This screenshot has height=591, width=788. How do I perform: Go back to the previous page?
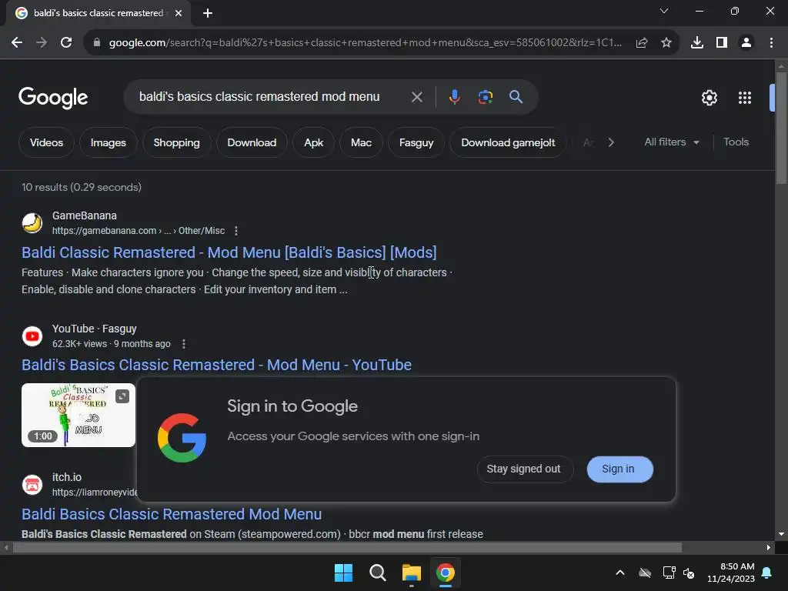(17, 43)
